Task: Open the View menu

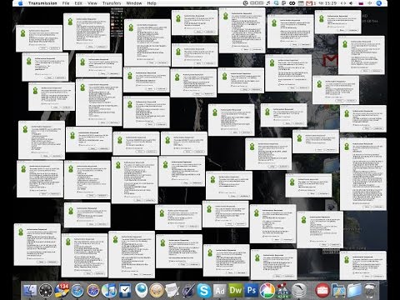Action: pyautogui.click(x=92, y=3)
